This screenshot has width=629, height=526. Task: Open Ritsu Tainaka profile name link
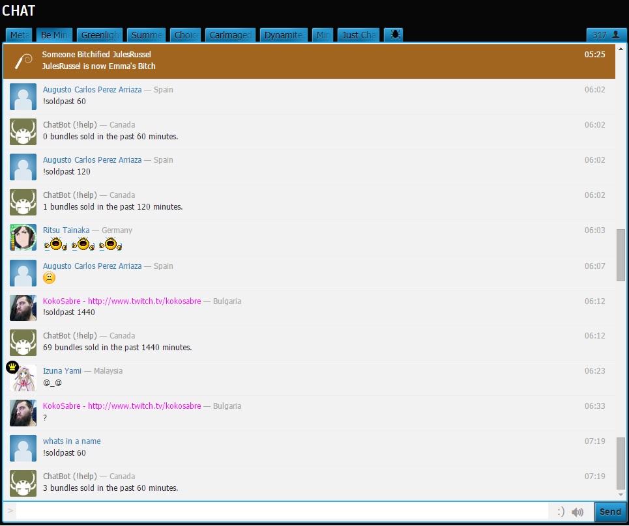click(66, 230)
